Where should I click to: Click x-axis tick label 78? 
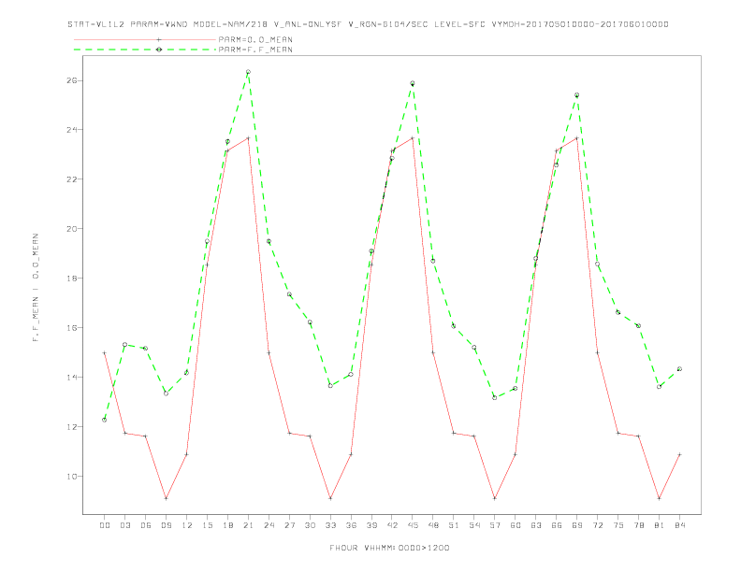tap(638, 525)
